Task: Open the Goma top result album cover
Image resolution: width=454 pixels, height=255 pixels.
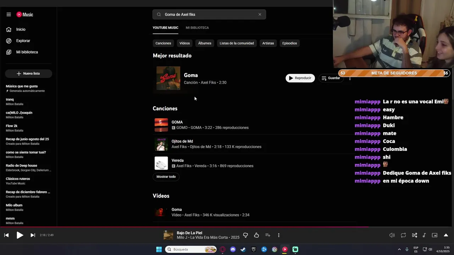Action: (168, 78)
